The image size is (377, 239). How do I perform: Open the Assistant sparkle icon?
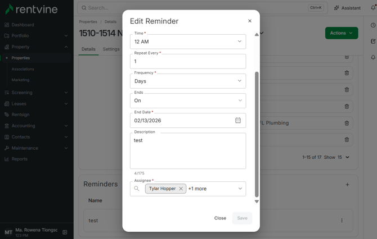336,8
